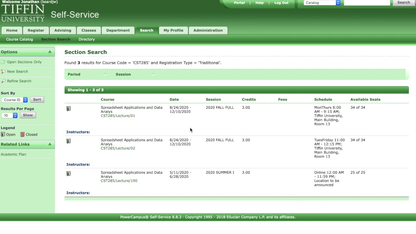This screenshot has width=416, height=234.
Task: Open the Sort By Course ID dropdown
Action: [15, 100]
